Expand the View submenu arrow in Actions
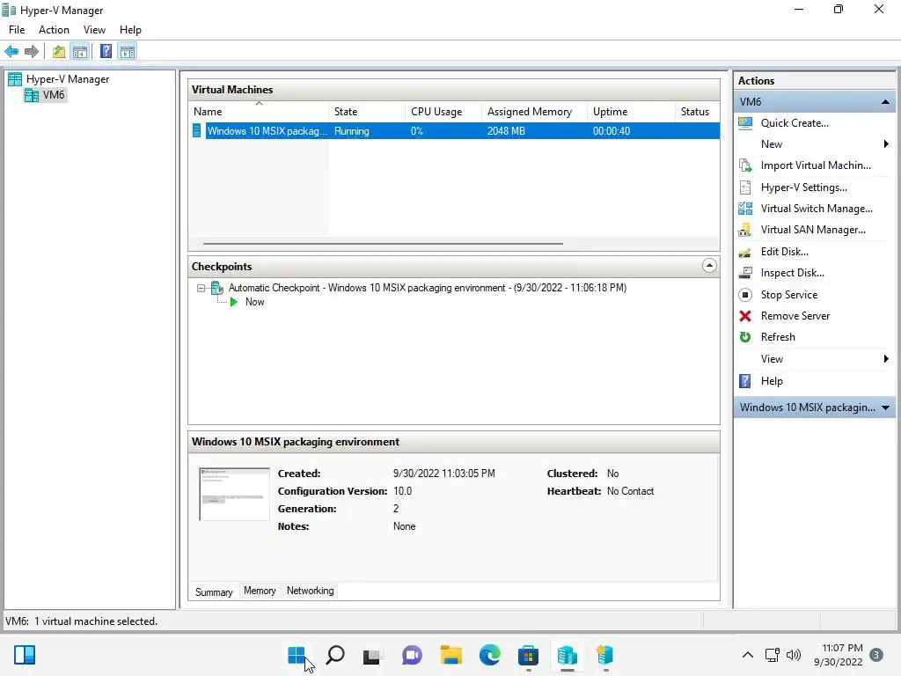901x676 pixels. click(x=886, y=359)
